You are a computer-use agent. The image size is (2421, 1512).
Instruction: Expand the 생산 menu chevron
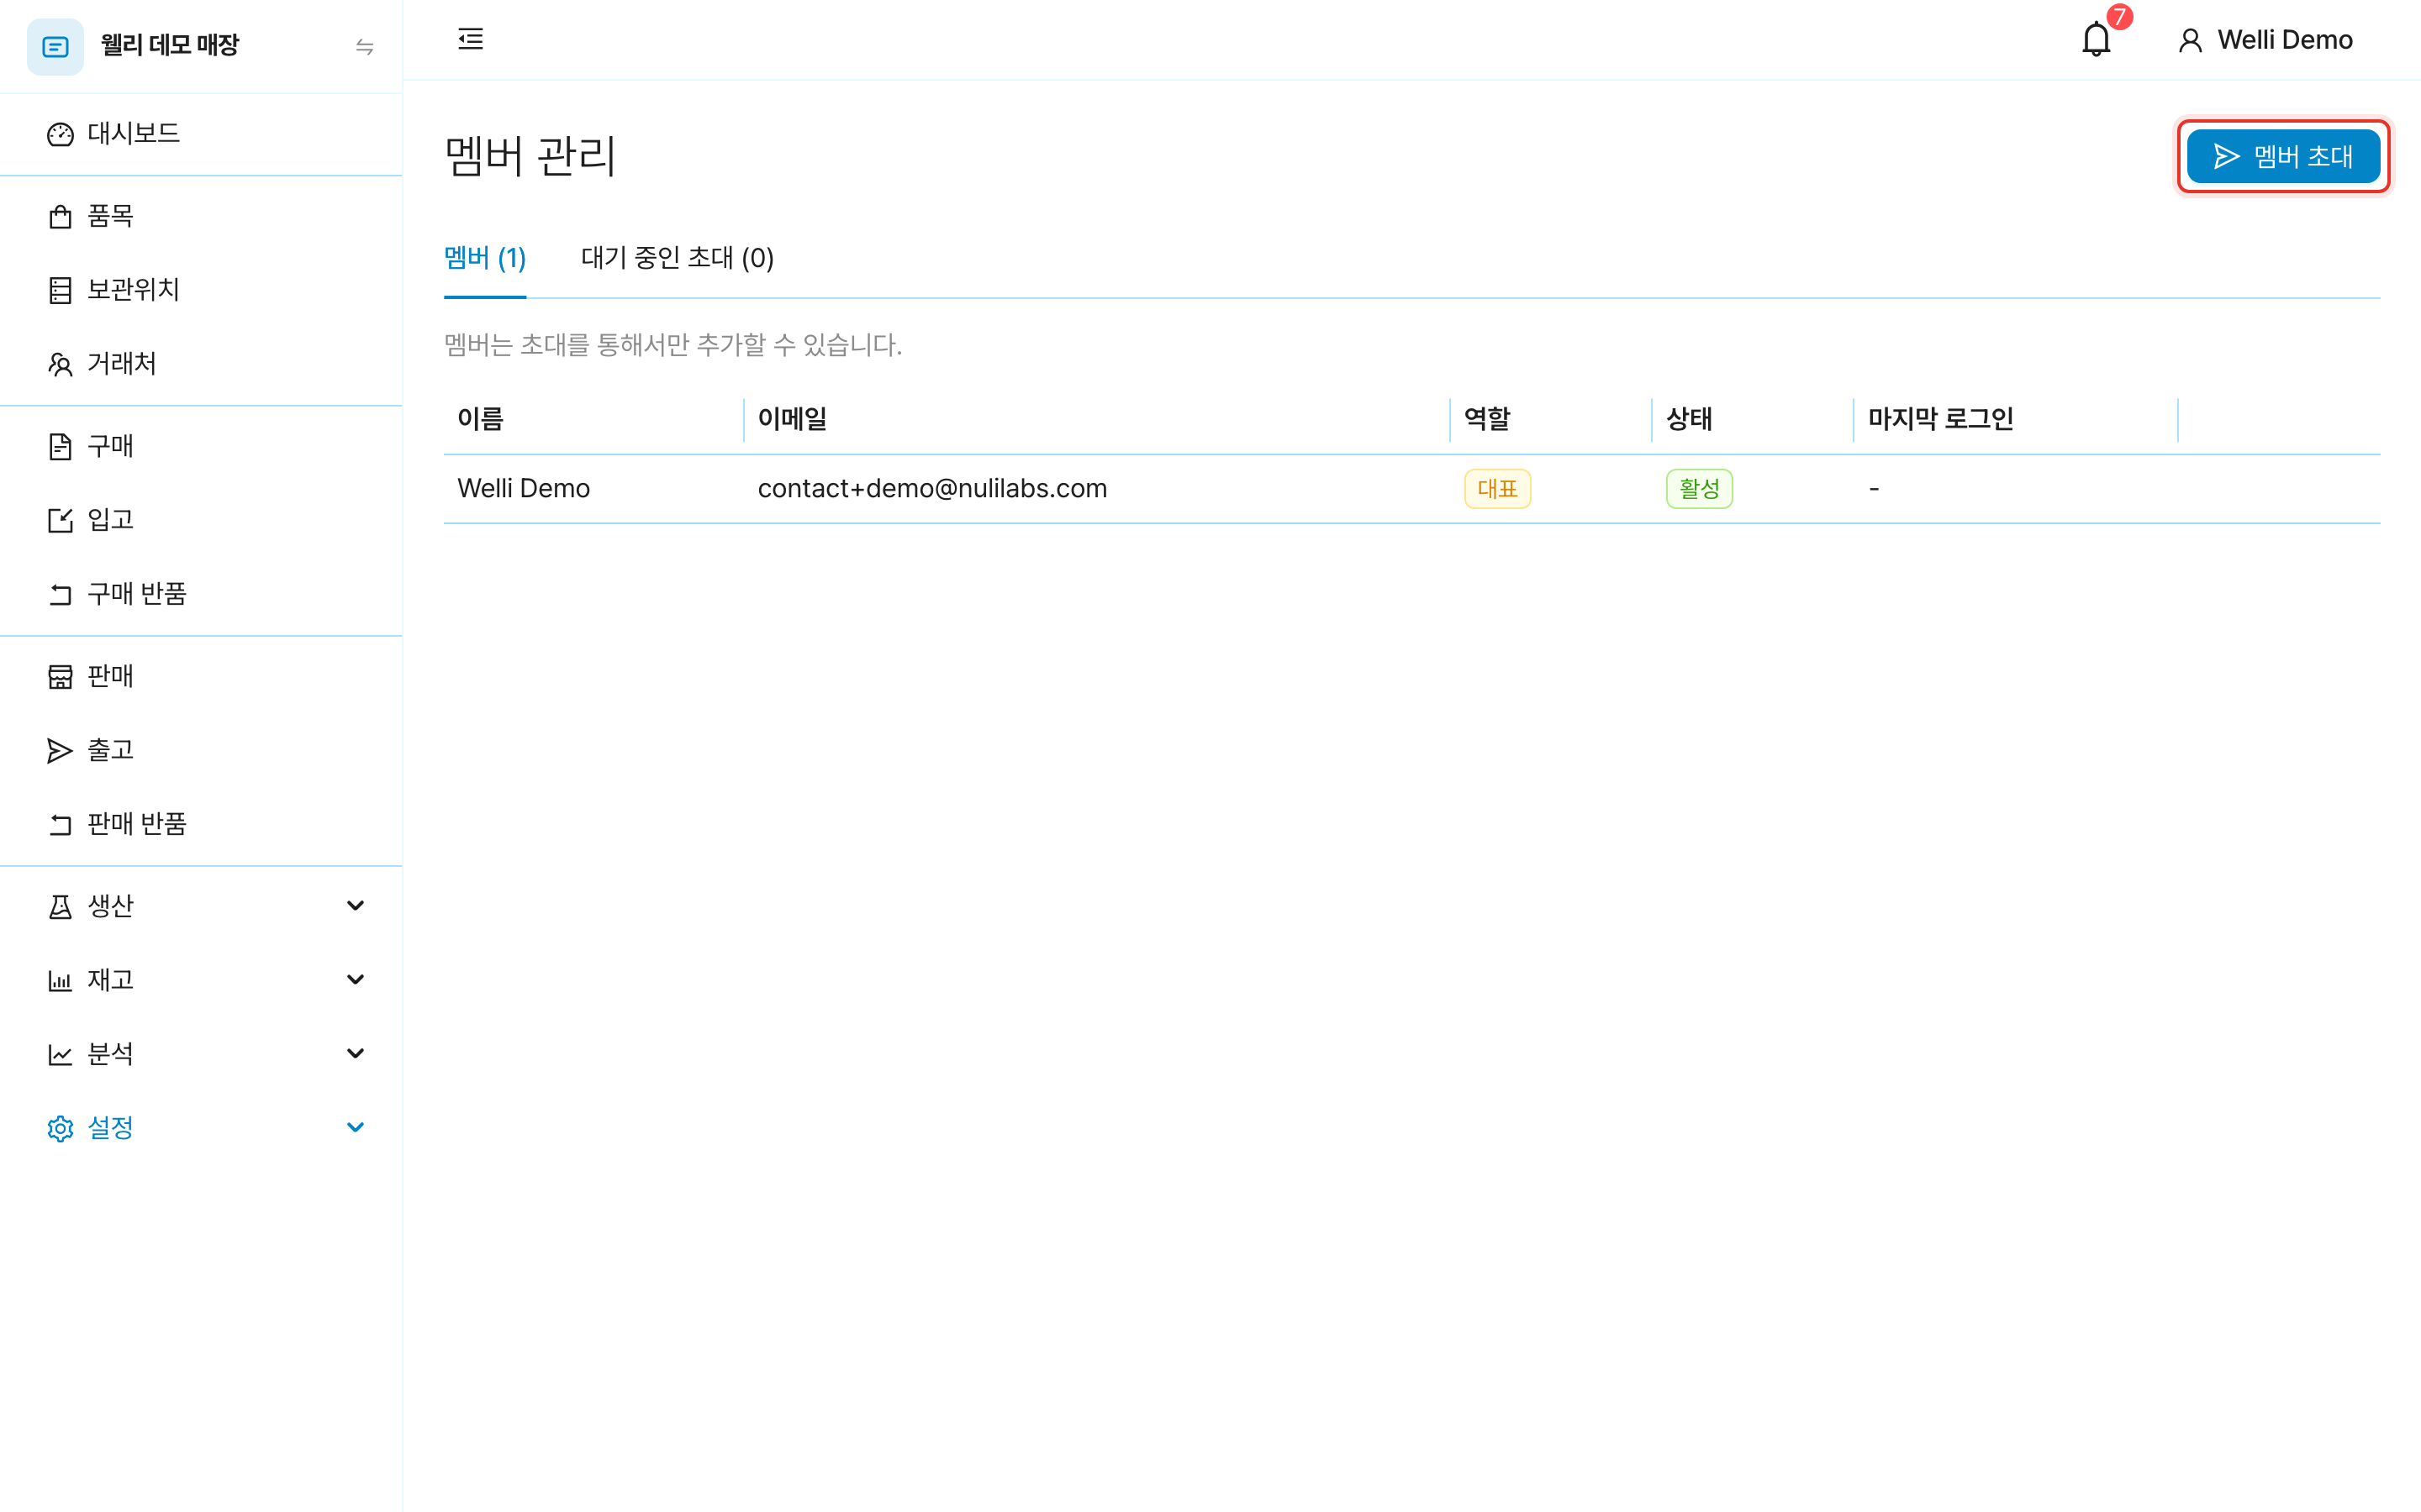[x=355, y=906]
